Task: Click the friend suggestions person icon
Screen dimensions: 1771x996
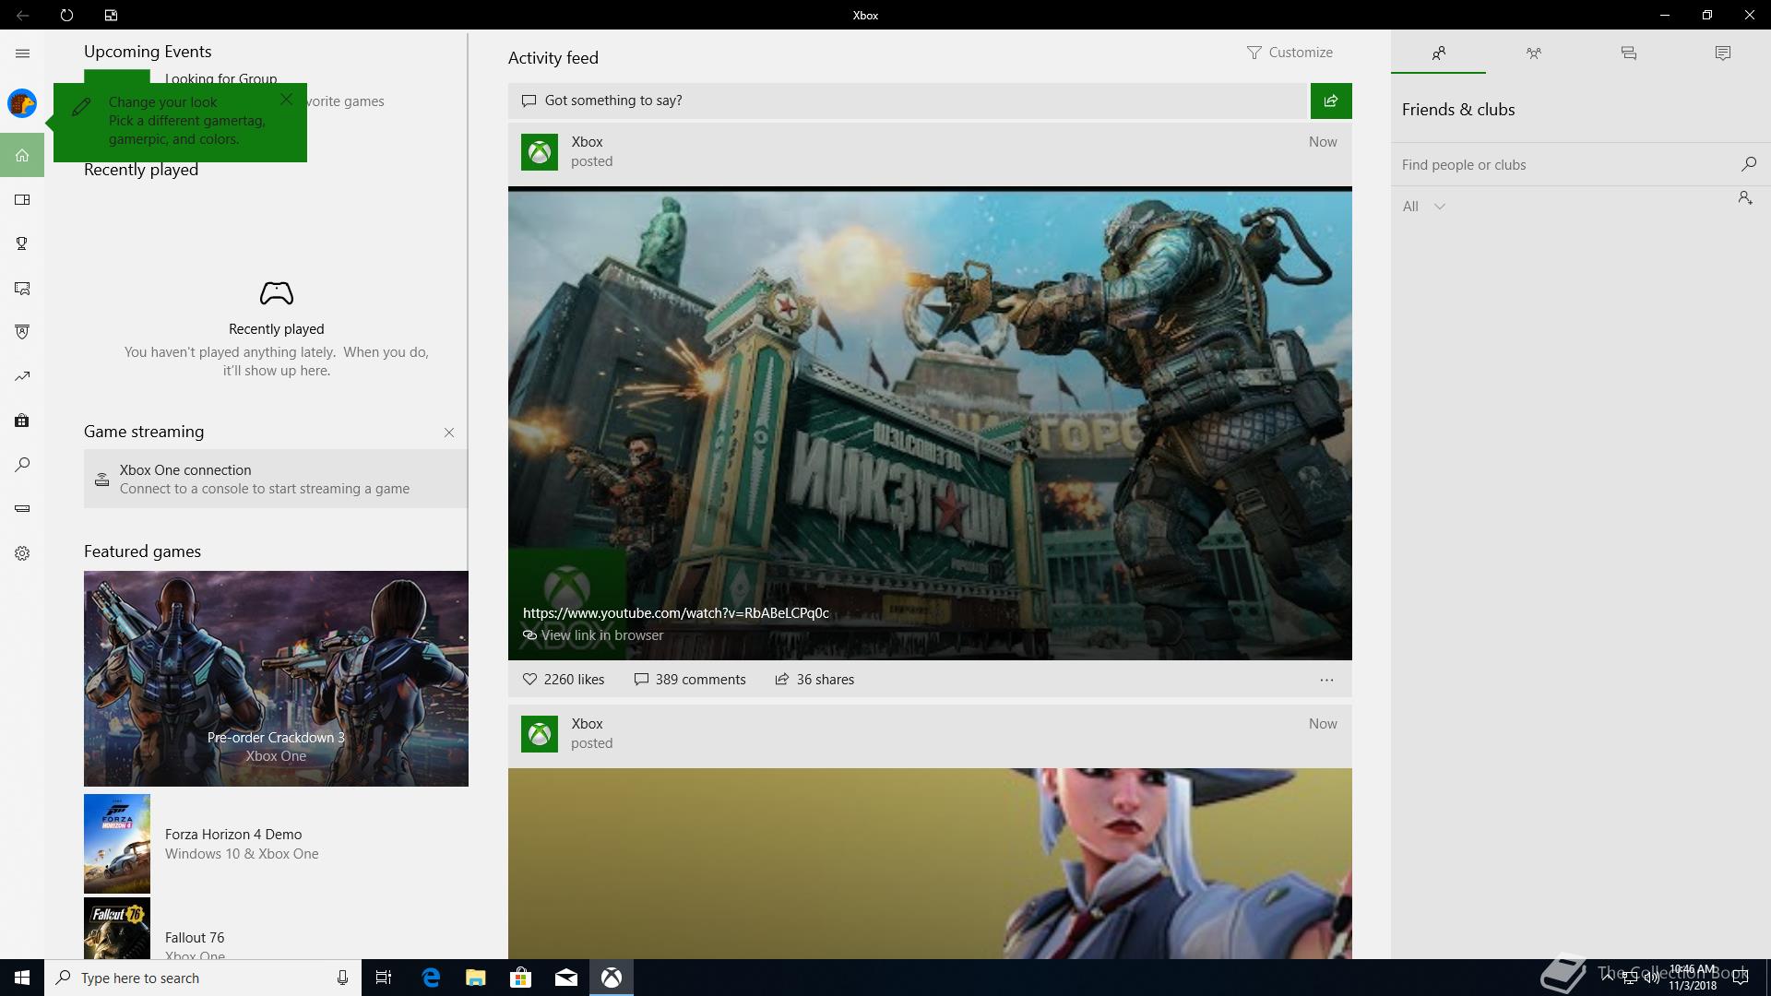Action: click(1745, 197)
